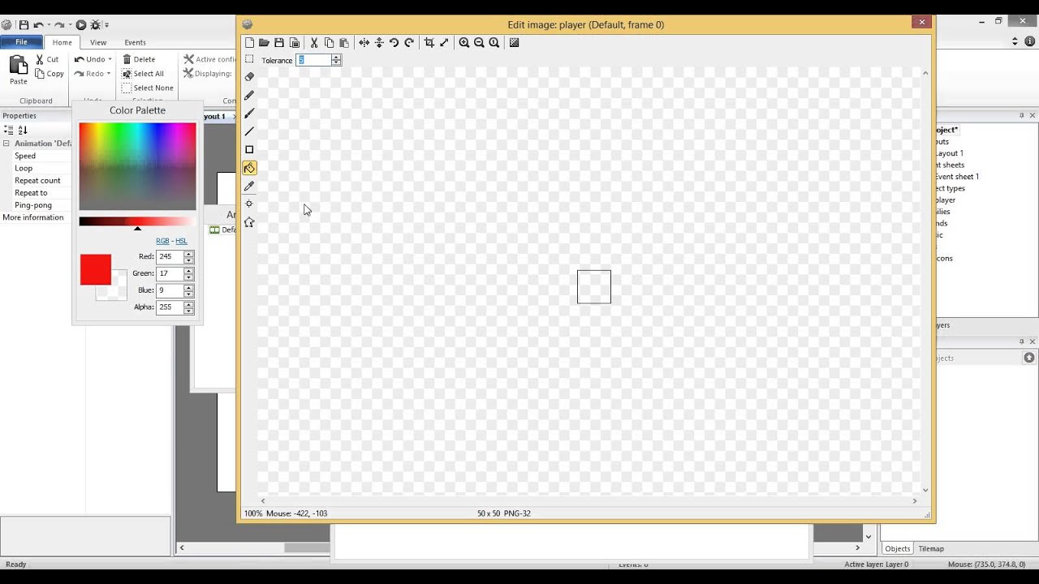This screenshot has width=1039, height=584.
Task: Click the HSL link in Color Palette
Action: pyautogui.click(x=181, y=241)
